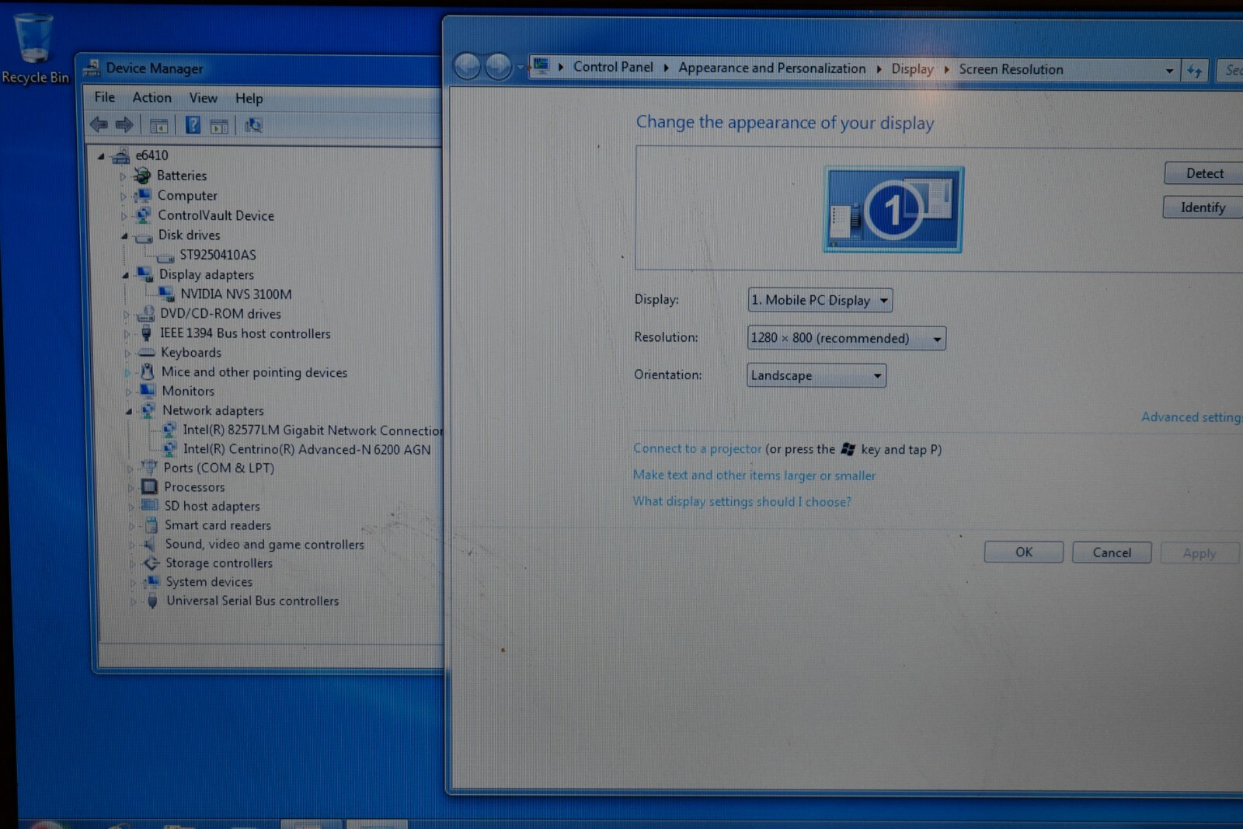Click the refresh button next to address bar
This screenshot has width=1243, height=829.
click(x=1194, y=71)
